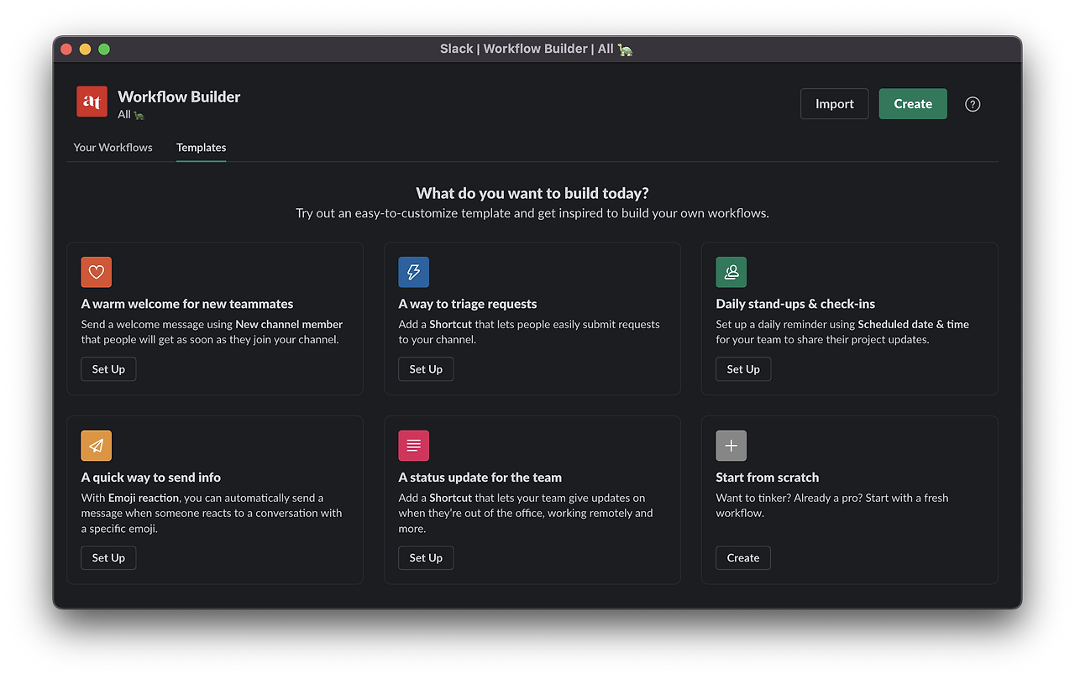The height and width of the screenshot is (679, 1075).
Task: Open help via the question mark icon
Action: coord(973,104)
